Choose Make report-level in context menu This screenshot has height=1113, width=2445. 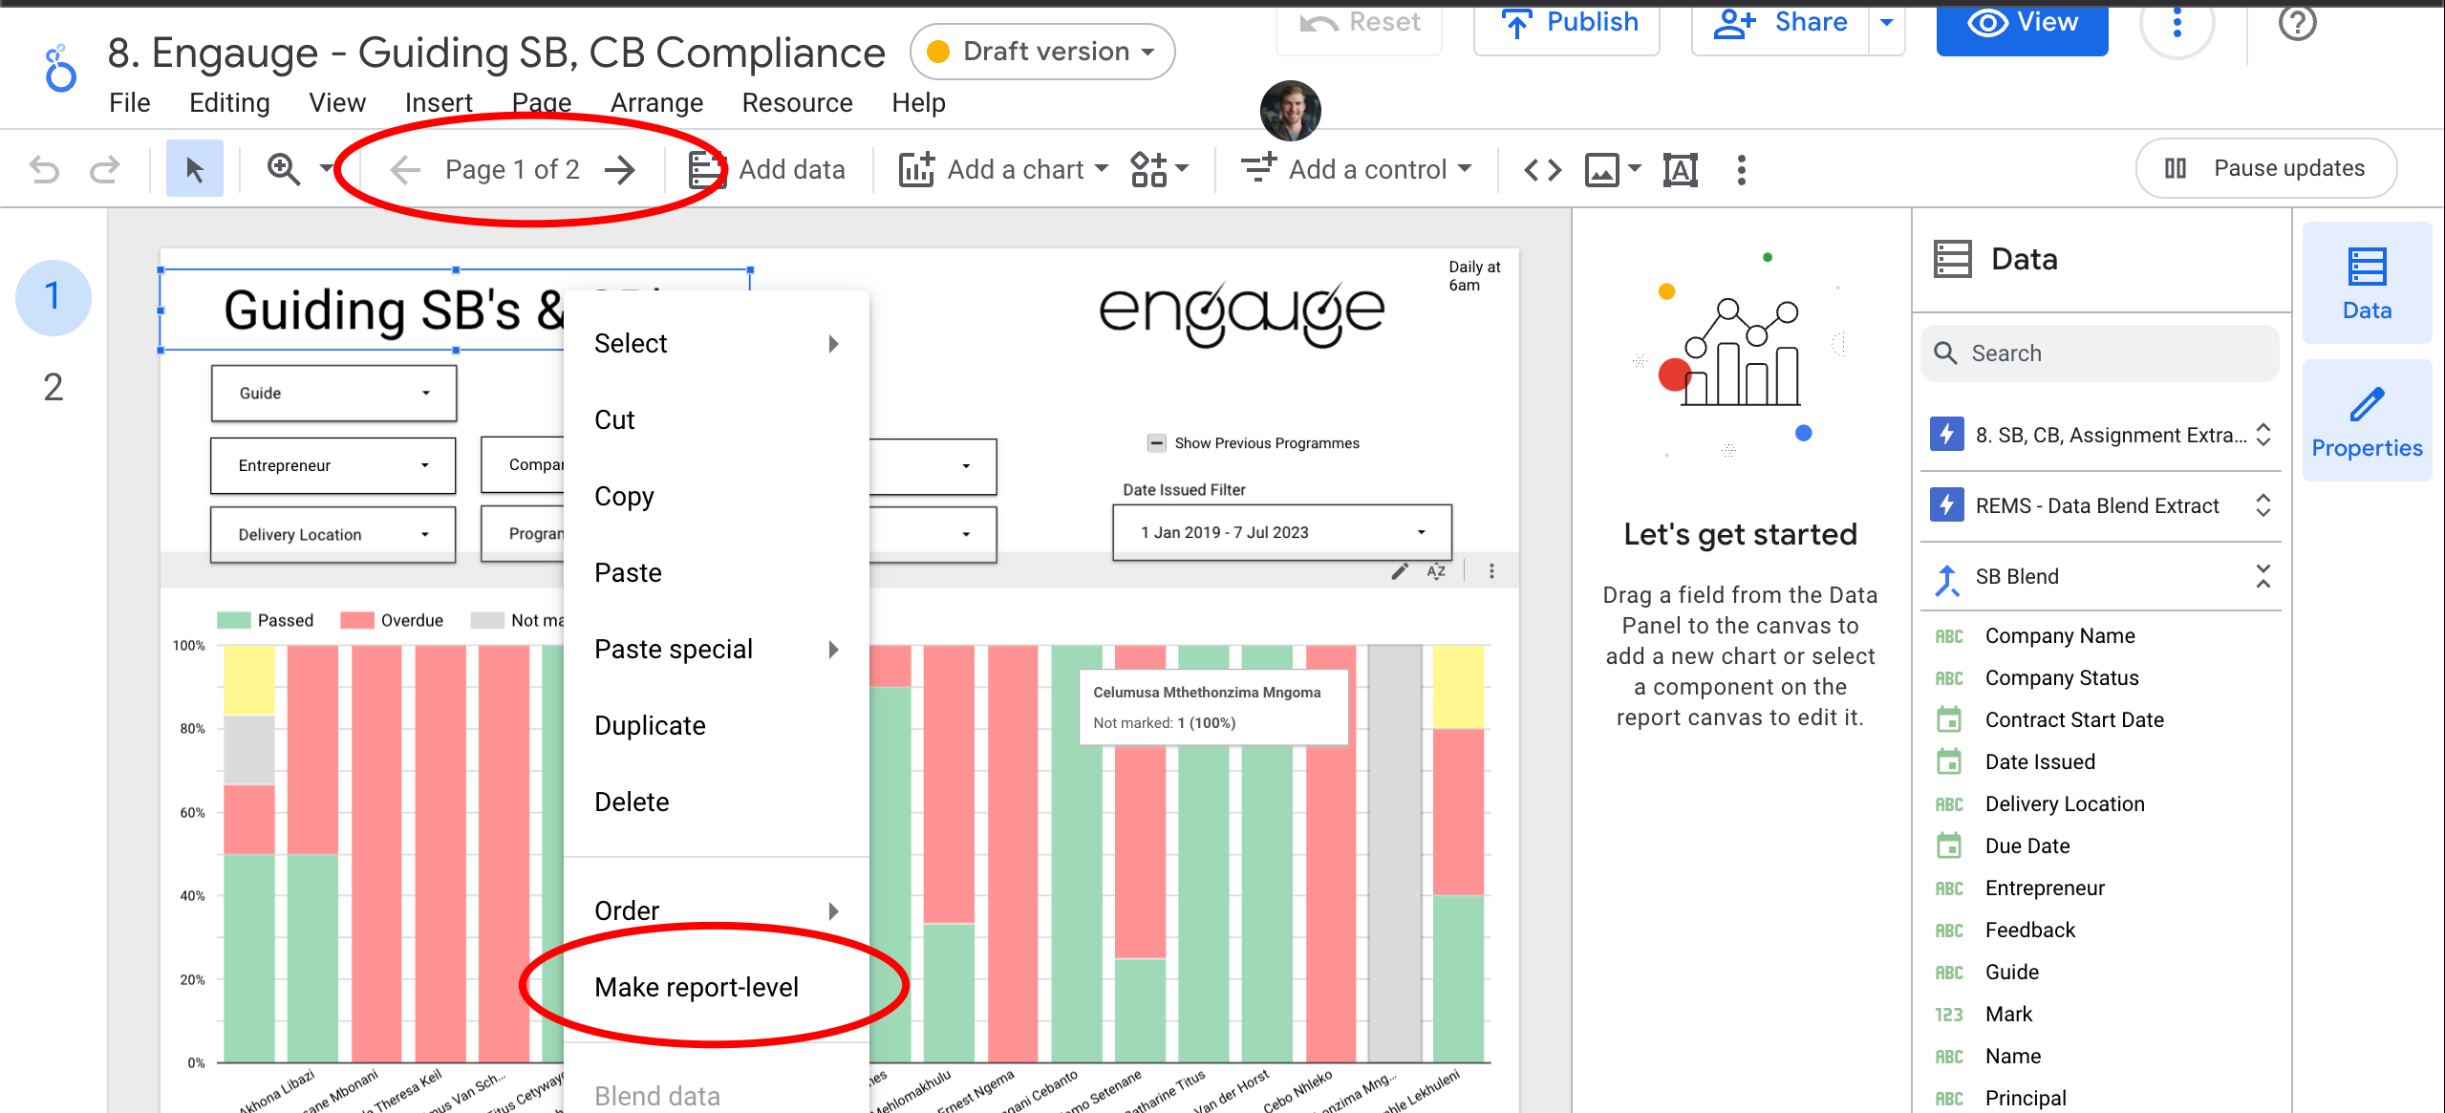697,987
